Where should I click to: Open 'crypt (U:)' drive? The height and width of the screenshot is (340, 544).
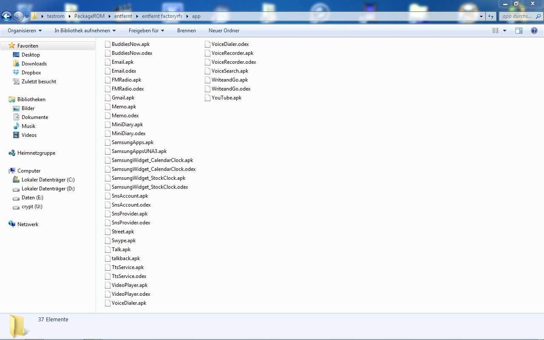pyautogui.click(x=32, y=207)
